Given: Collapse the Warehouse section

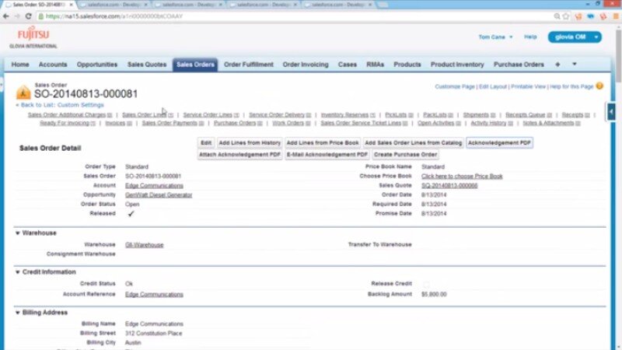Looking at the screenshot, I should 18,233.
